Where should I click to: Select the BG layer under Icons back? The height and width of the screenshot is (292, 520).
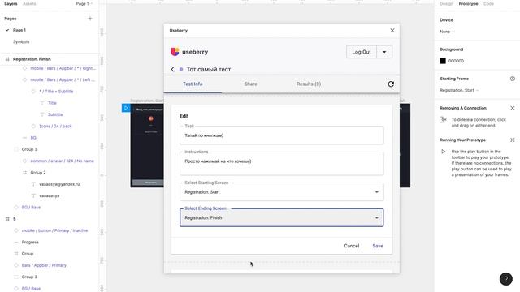click(33, 138)
